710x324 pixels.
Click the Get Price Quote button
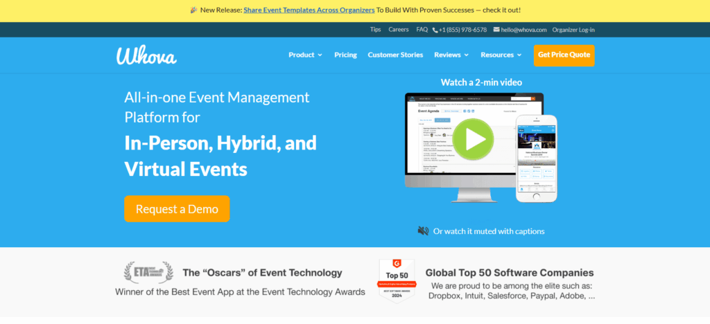(x=564, y=55)
